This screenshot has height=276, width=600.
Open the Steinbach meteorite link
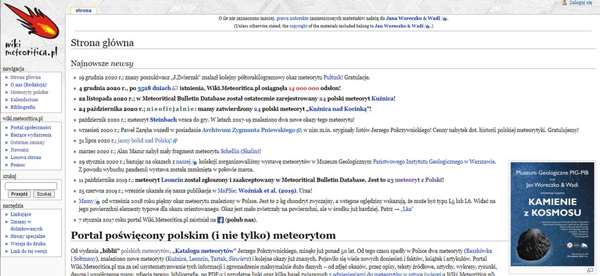click(x=162, y=120)
